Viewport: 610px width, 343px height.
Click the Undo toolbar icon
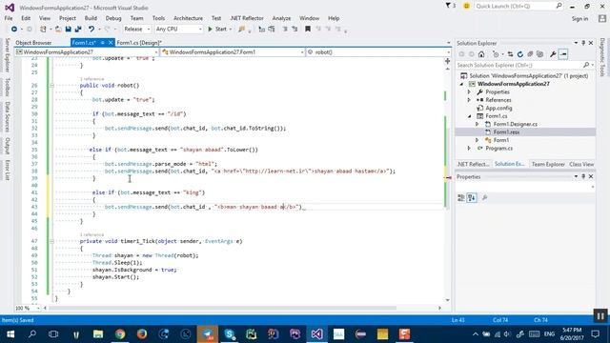point(91,30)
